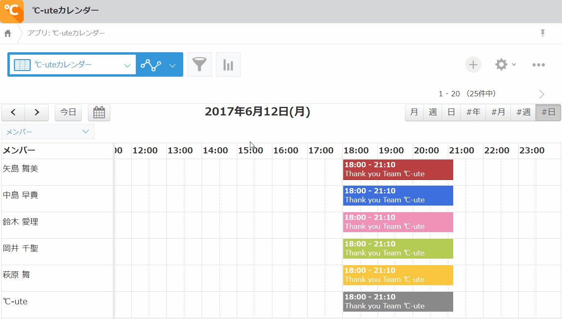This screenshot has width=562, height=319.
Task: Click the 2017年6月12日(月) date title
Action: 257,112
